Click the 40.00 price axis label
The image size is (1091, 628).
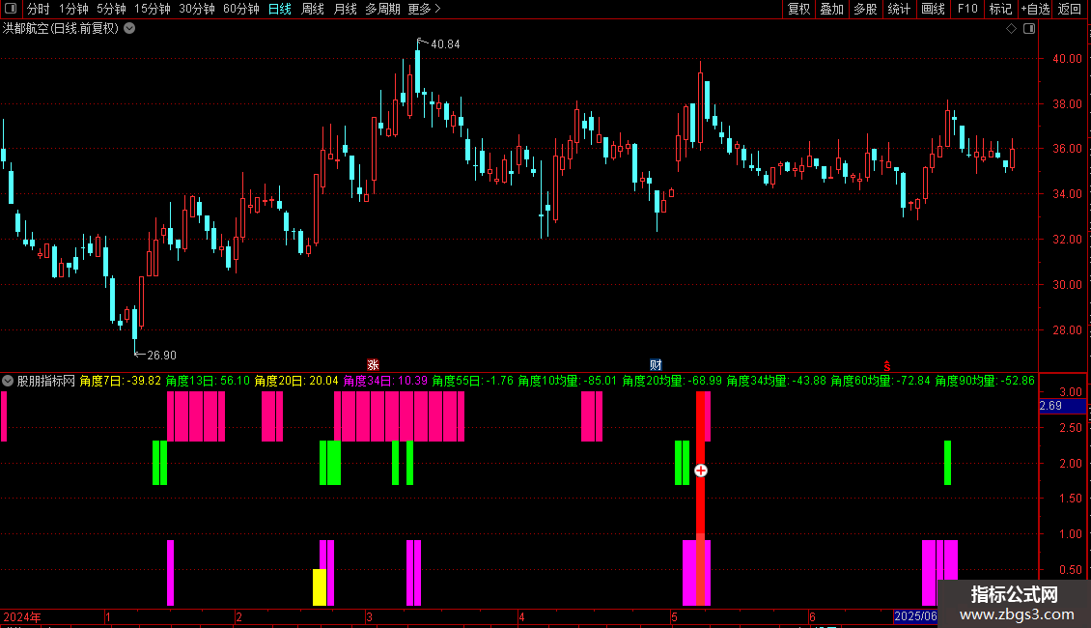click(x=1067, y=59)
